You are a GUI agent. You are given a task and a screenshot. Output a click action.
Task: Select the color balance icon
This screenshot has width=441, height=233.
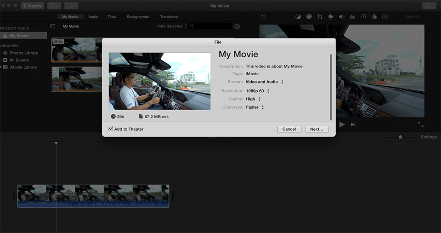298,17
